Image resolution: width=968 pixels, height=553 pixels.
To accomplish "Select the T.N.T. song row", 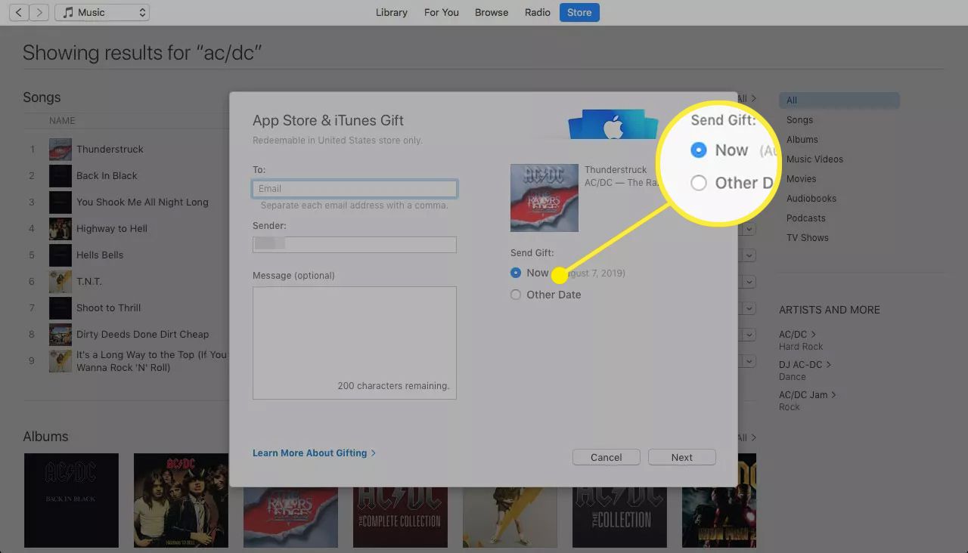I will (x=88, y=281).
